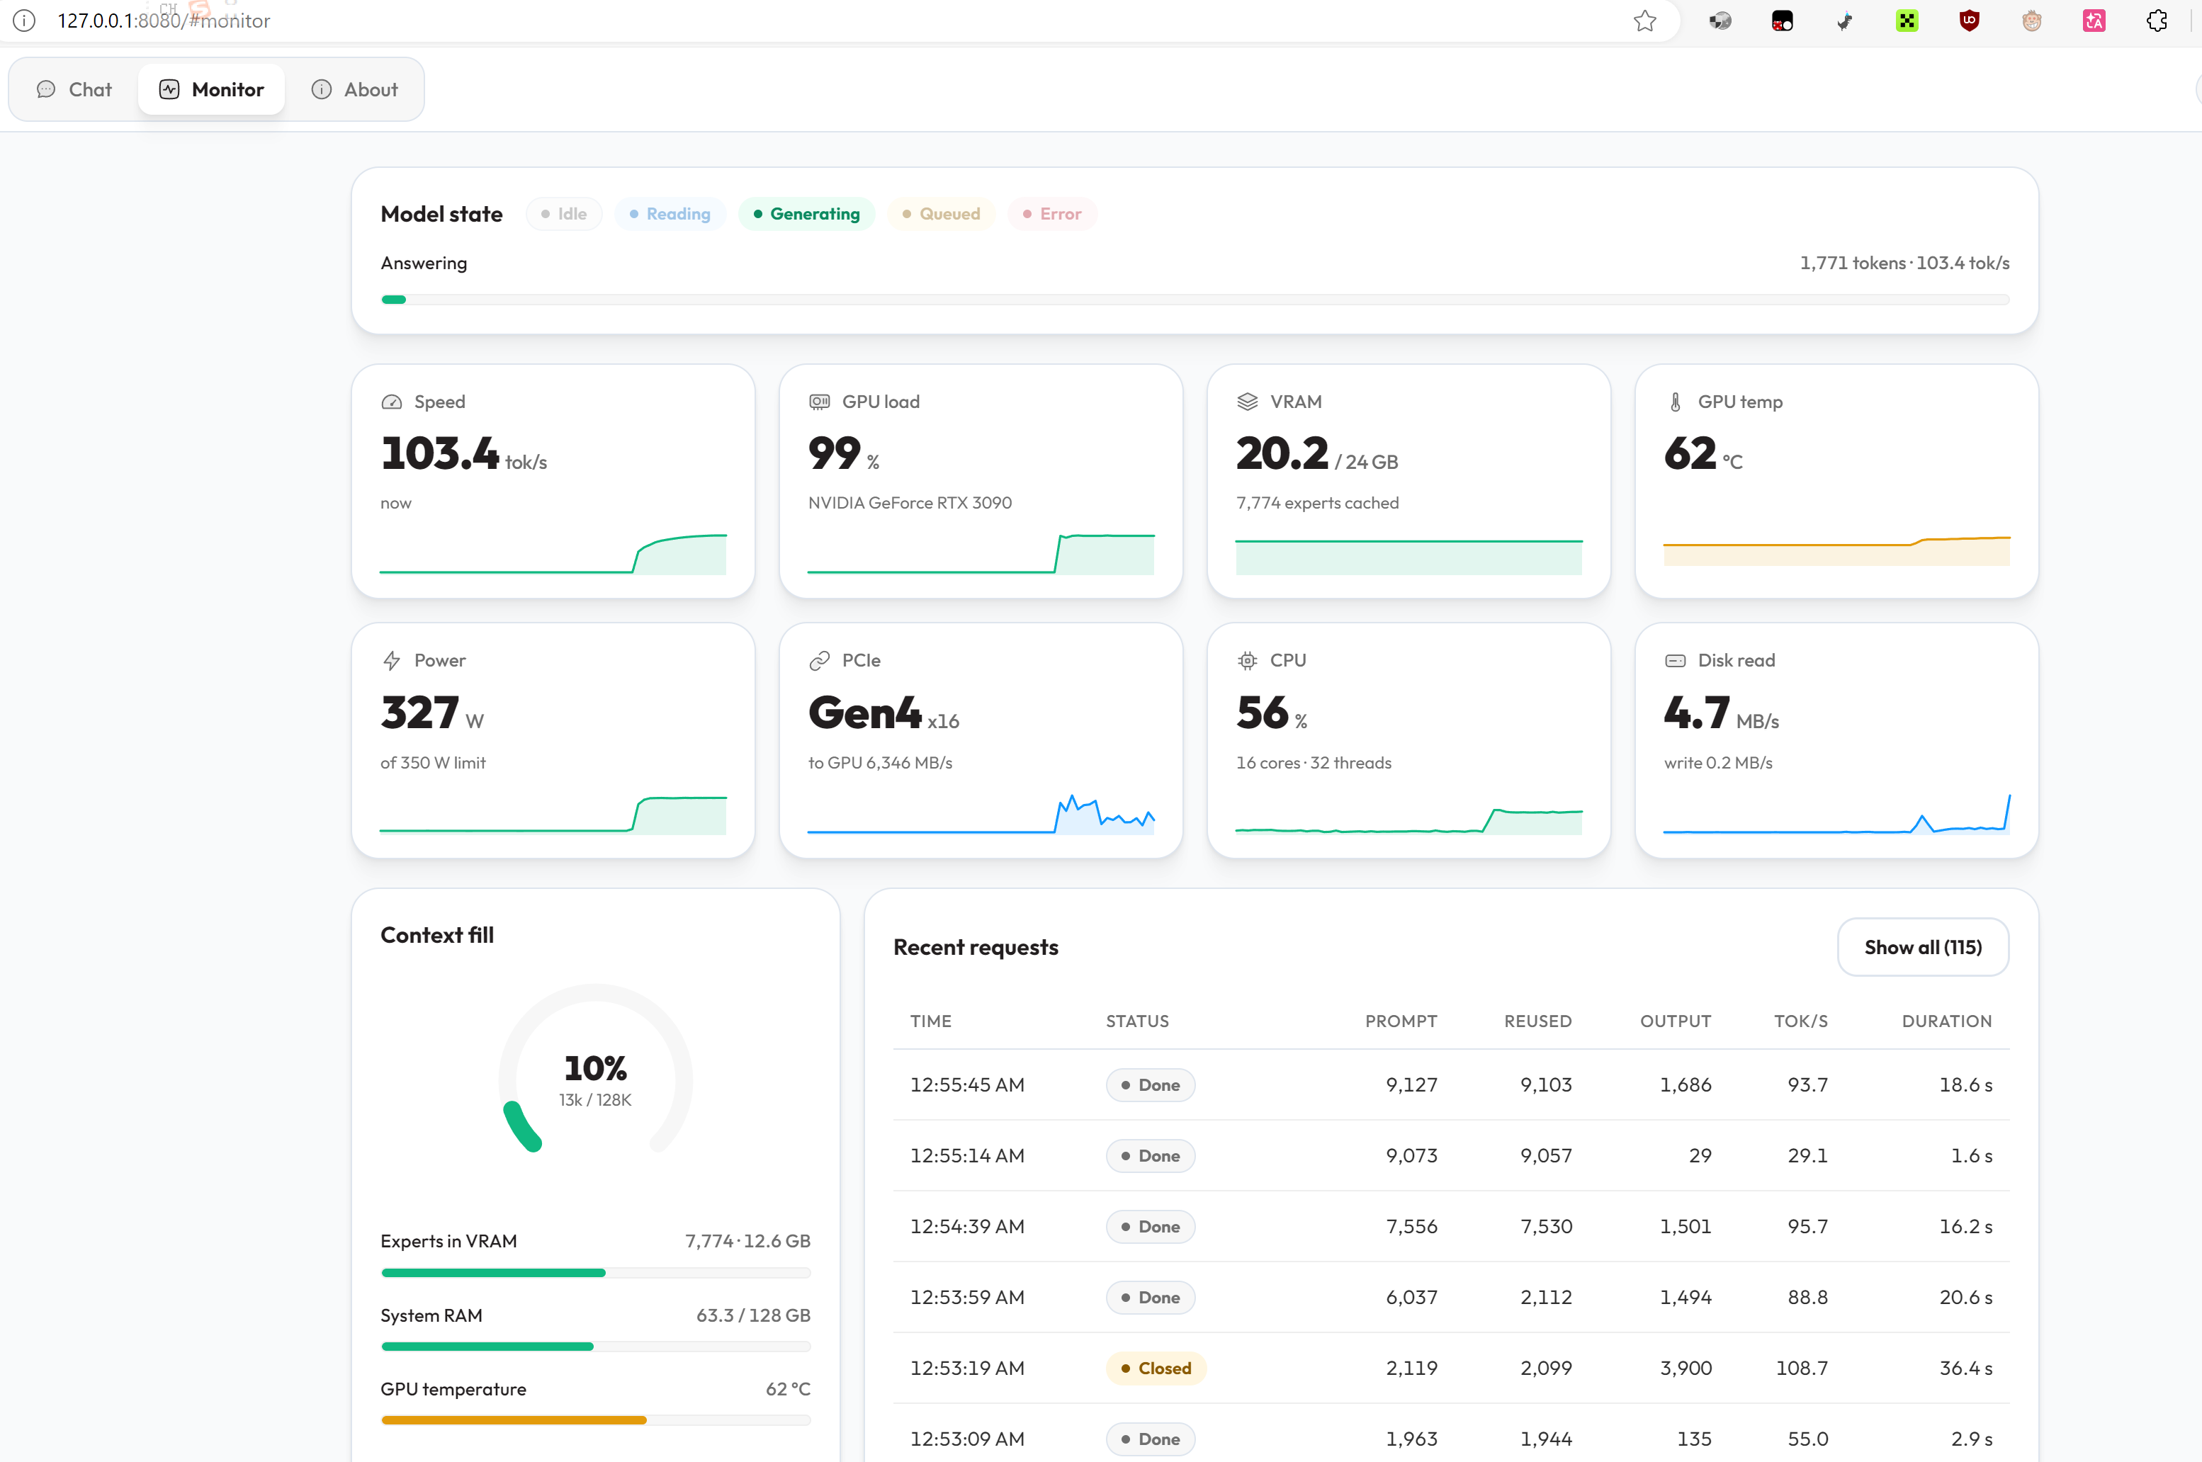Click the Speed gauge icon

pos(392,402)
